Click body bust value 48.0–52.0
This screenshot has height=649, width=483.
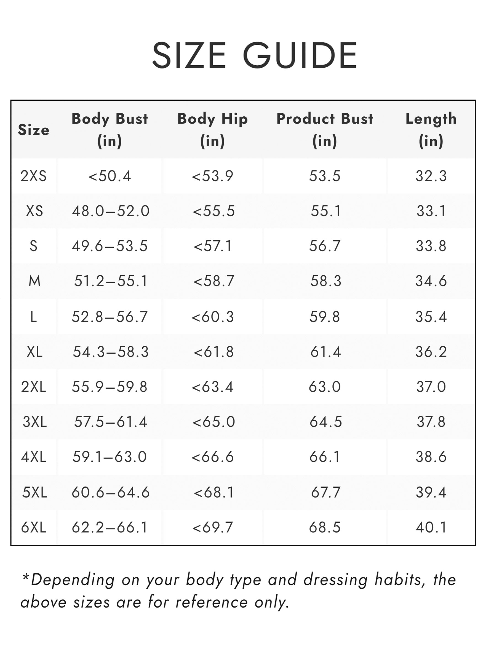pos(111,211)
